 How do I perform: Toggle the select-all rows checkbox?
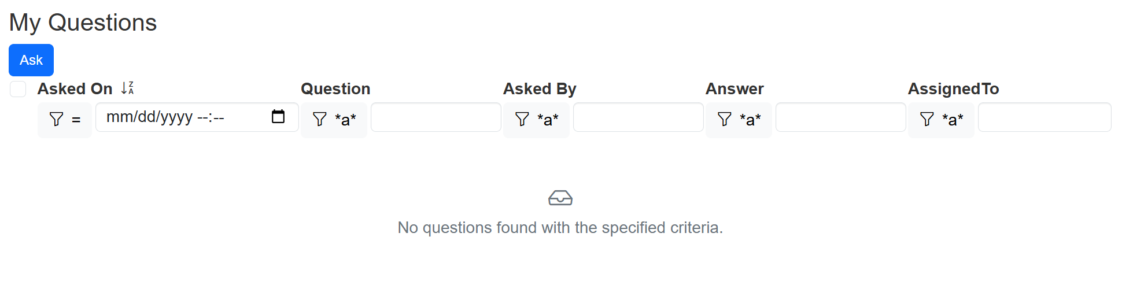(18, 89)
